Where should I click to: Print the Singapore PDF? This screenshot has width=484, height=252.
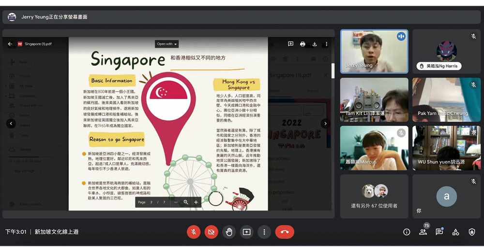302,44
